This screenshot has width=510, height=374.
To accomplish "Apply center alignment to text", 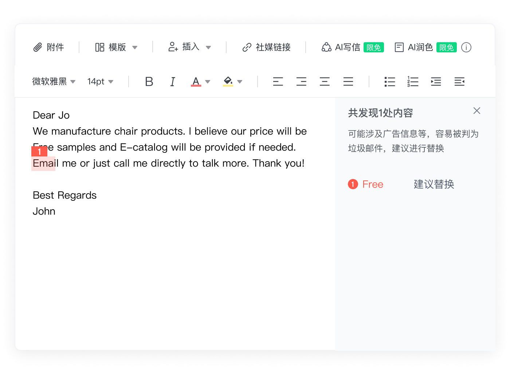I will click(x=325, y=81).
